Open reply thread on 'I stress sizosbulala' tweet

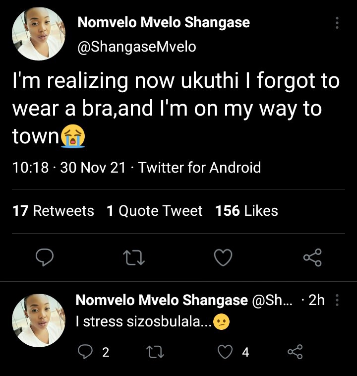(x=85, y=352)
